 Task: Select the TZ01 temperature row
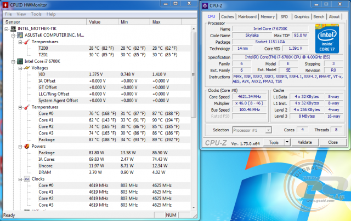click(114, 55)
